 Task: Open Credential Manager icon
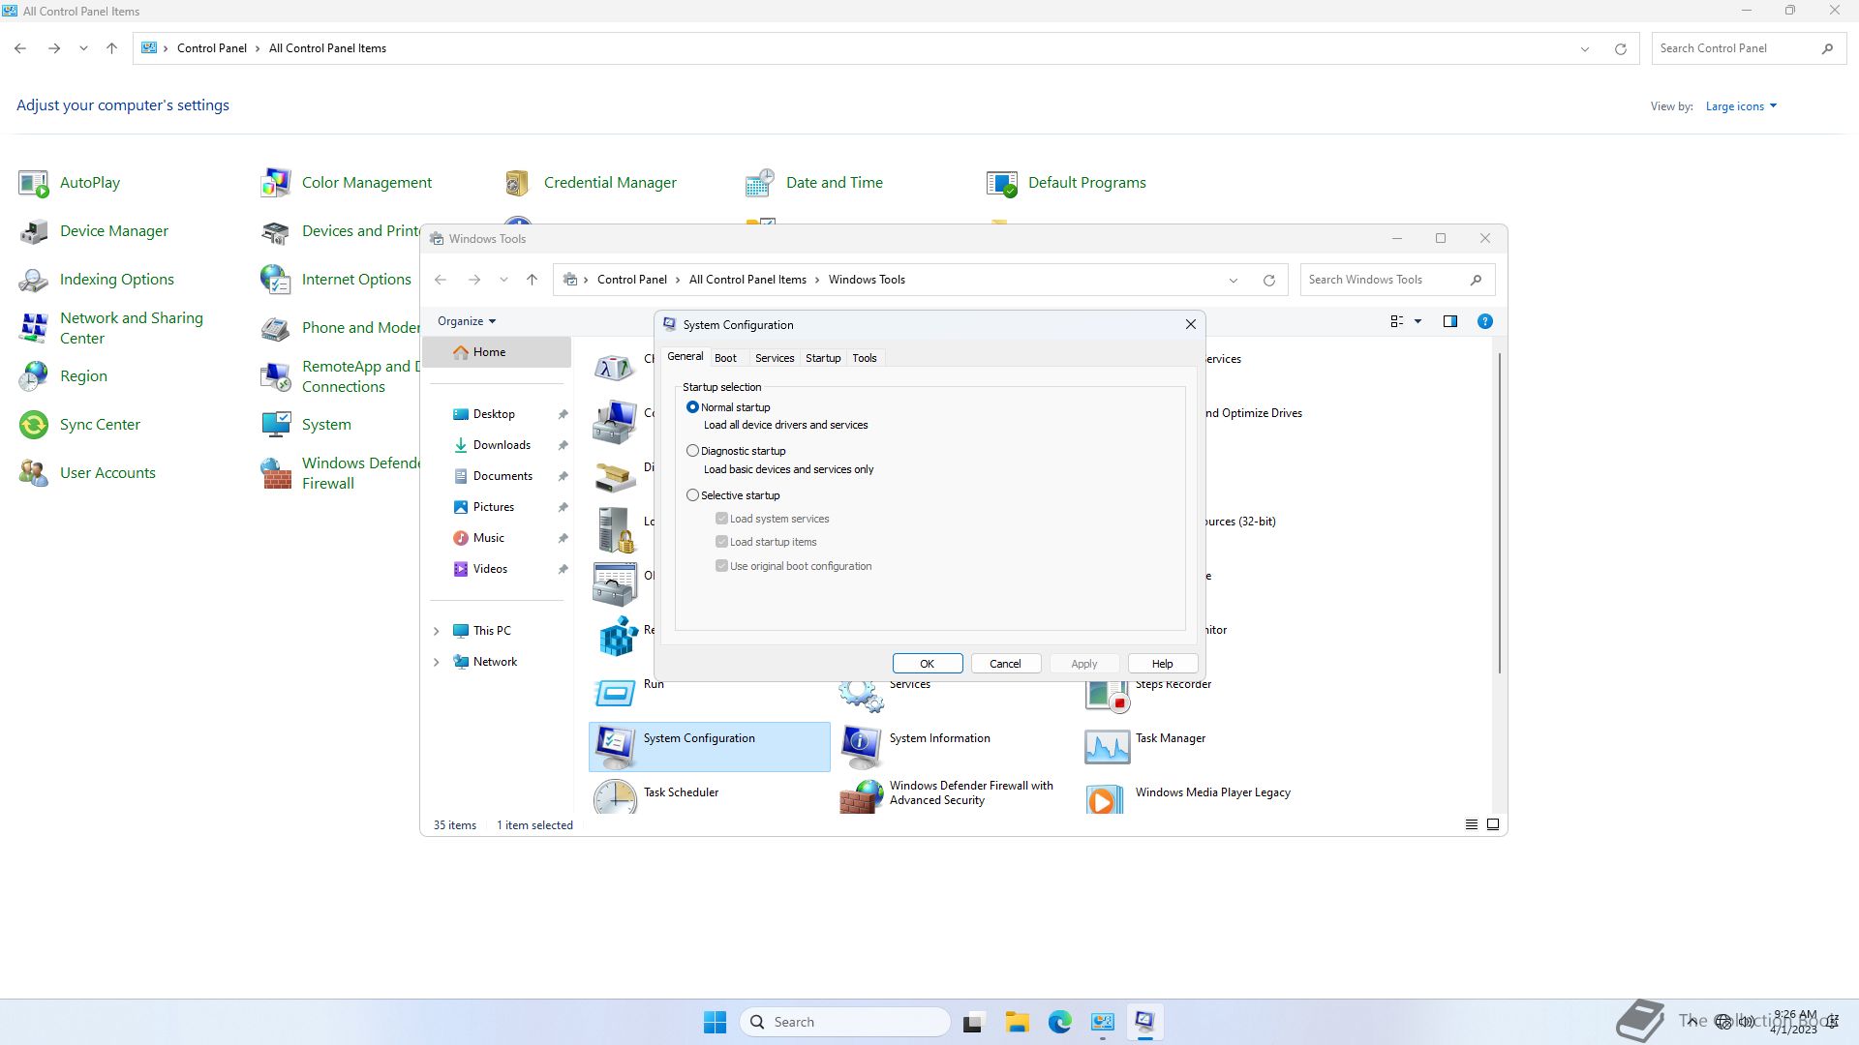[518, 183]
